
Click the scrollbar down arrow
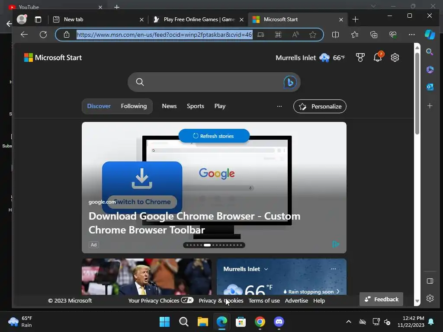[417, 301]
